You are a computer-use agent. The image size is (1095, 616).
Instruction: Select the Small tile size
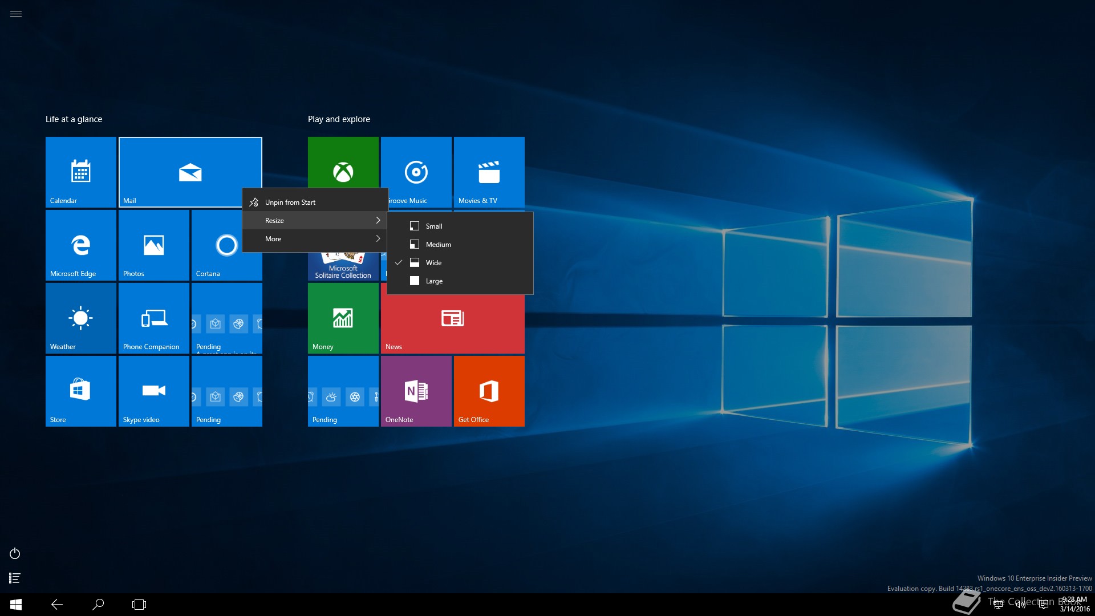pos(460,226)
